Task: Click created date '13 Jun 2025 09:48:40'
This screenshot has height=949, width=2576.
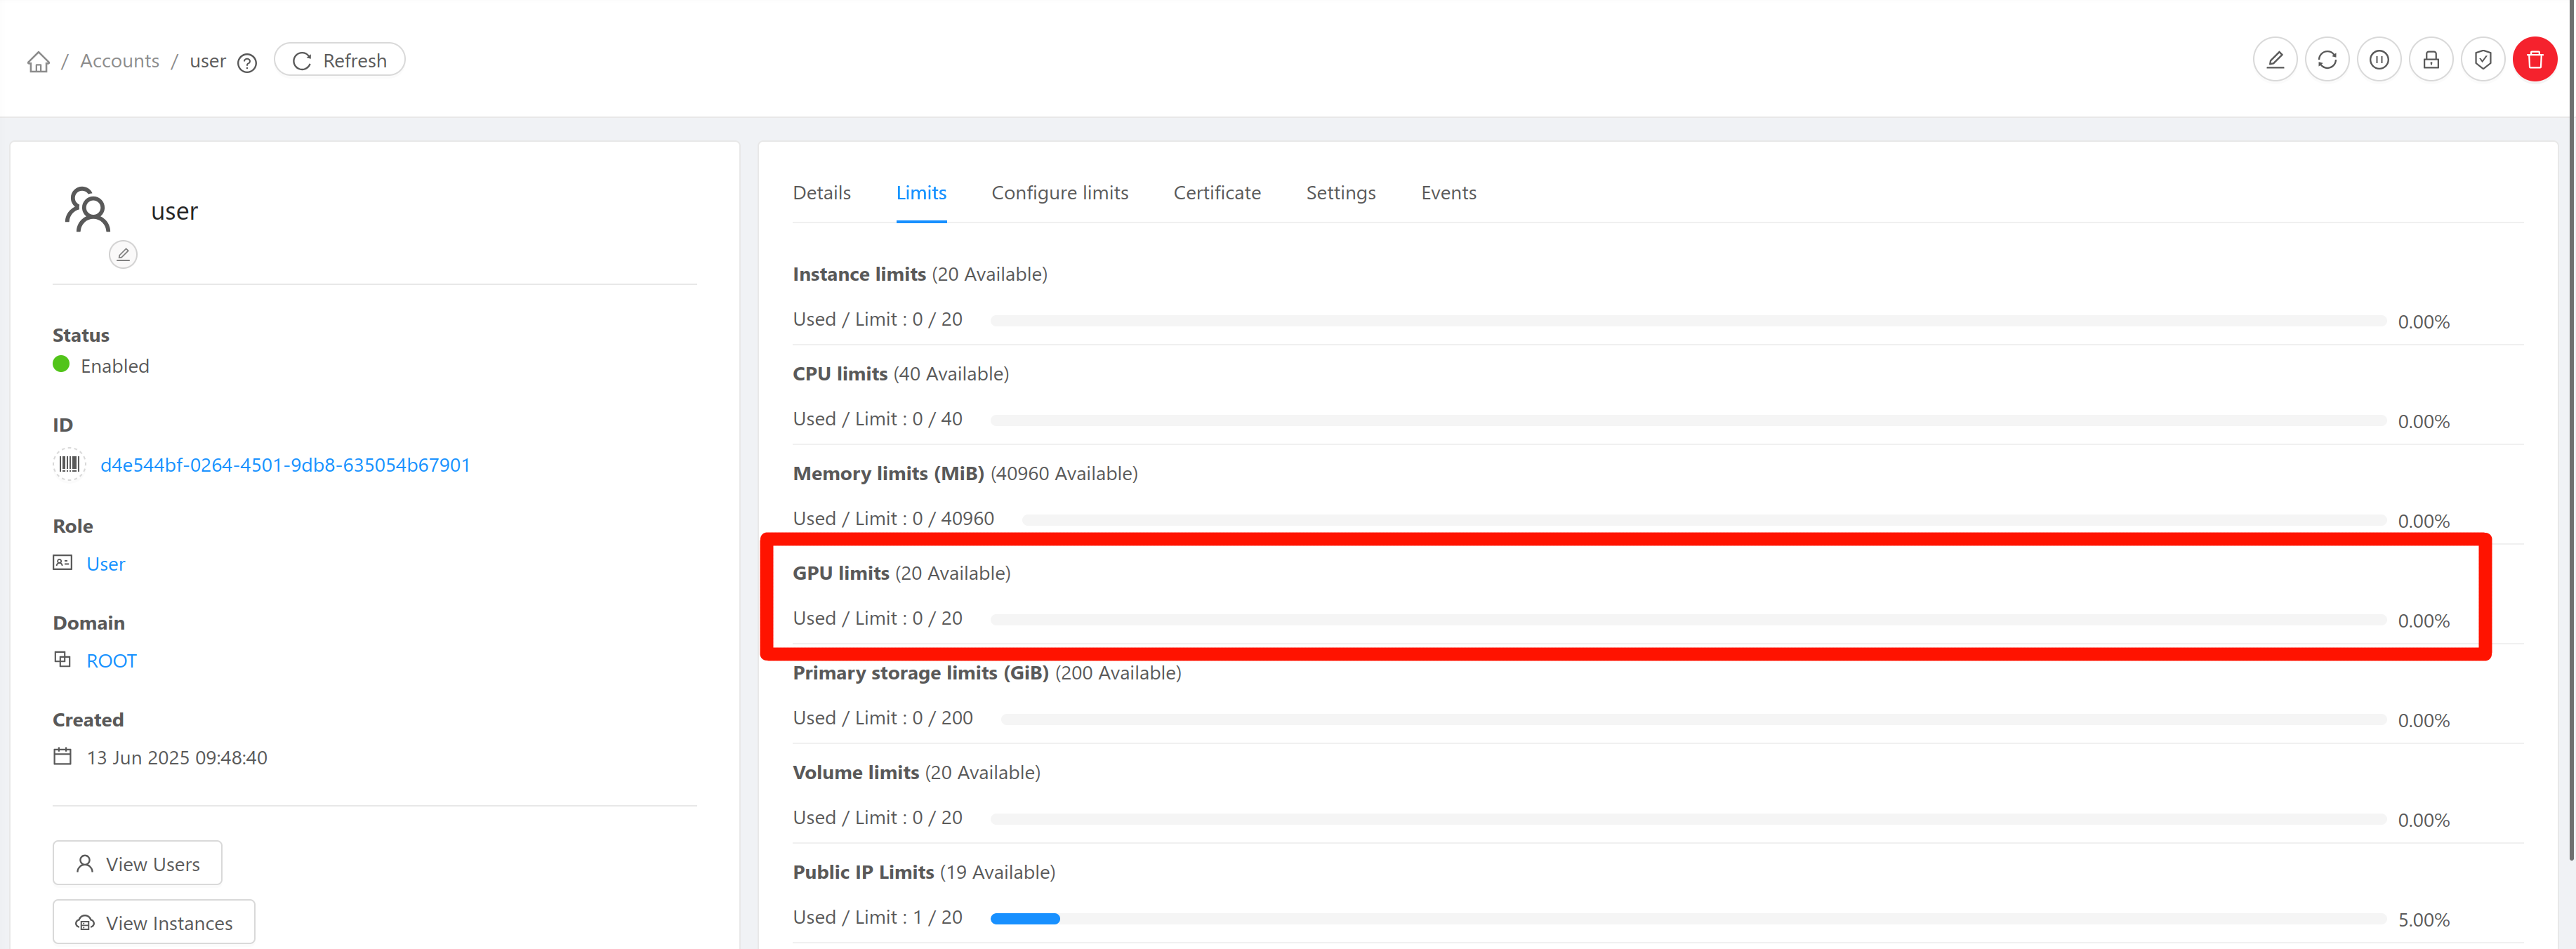Action: [x=177, y=758]
